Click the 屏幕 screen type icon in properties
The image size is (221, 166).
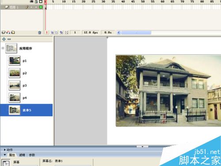[6, 162]
